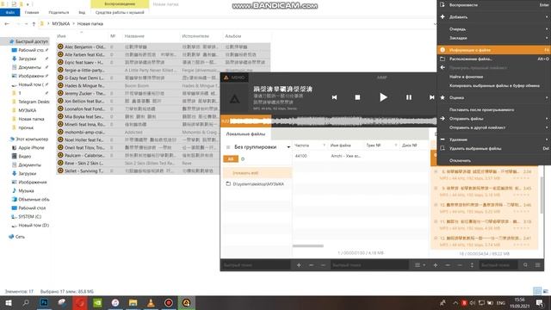This screenshot has width=551, height=310.
Task: Open the Windows Start button
Action: (x=8, y=302)
